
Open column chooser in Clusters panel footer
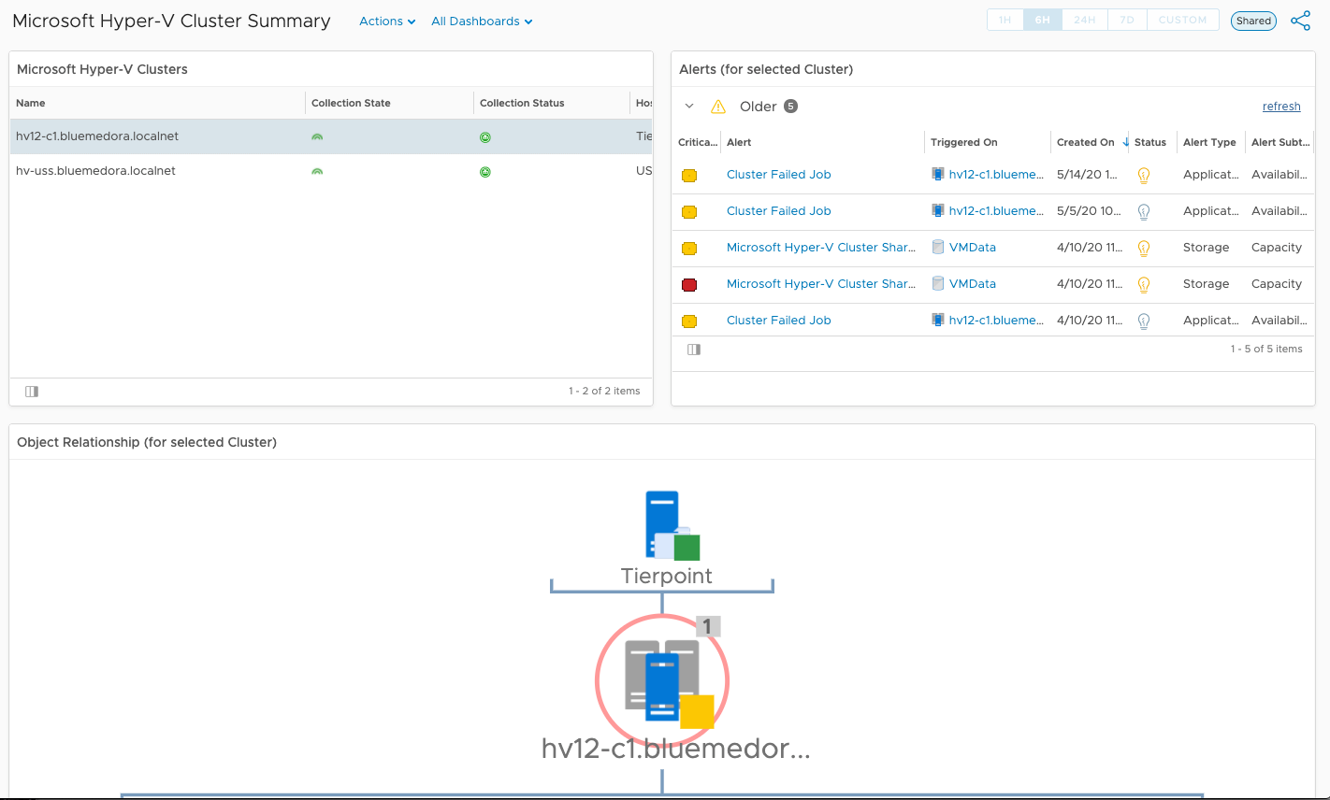click(x=32, y=392)
